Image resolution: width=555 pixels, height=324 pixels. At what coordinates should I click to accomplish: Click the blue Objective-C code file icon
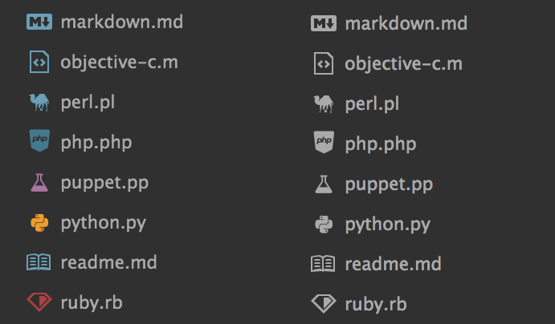point(39,62)
